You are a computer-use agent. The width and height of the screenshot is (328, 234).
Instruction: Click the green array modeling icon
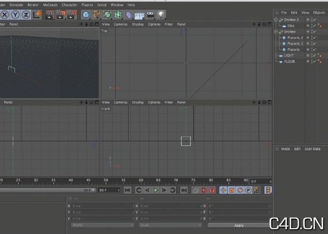tap(118, 15)
